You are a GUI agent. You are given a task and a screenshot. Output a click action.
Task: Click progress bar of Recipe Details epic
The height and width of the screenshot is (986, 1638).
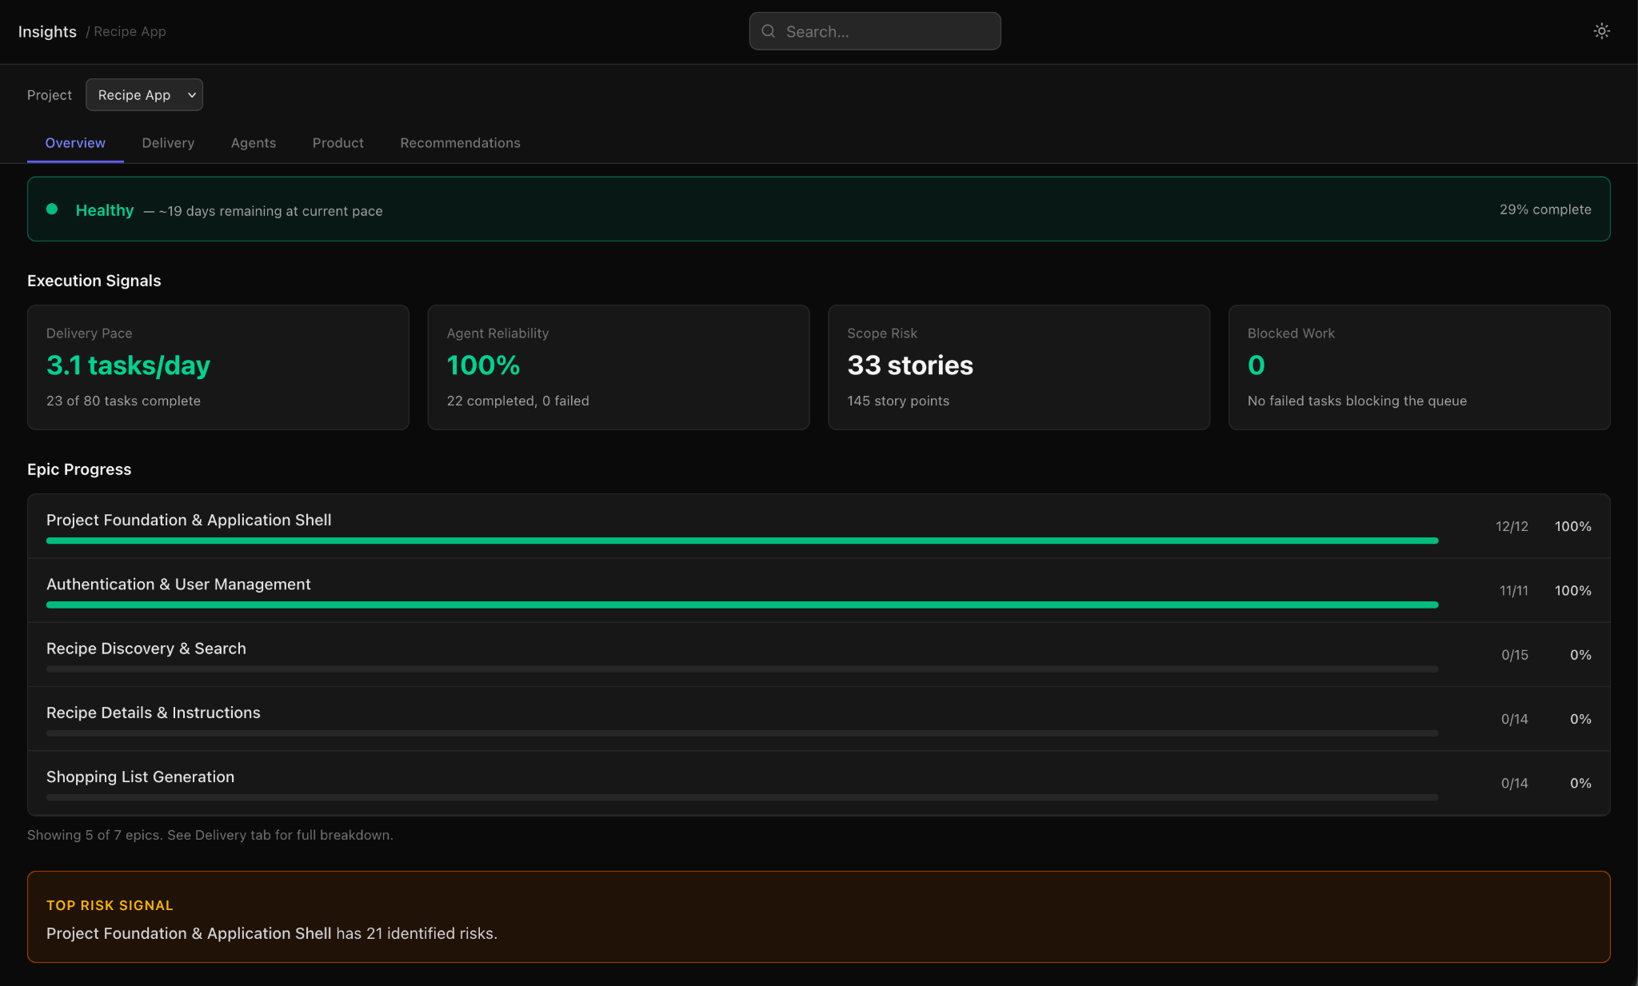click(742, 733)
